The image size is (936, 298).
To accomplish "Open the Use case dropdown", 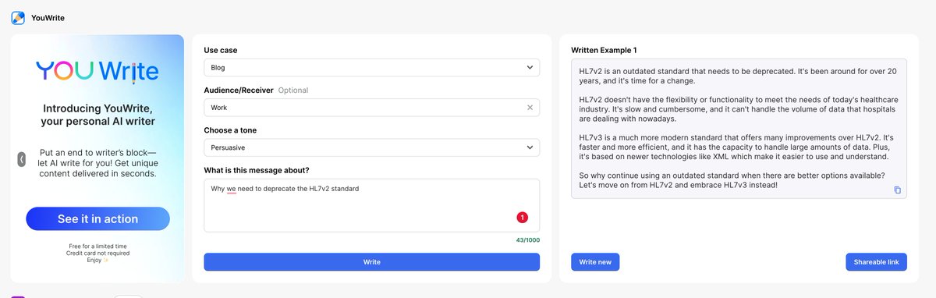I will [371, 68].
